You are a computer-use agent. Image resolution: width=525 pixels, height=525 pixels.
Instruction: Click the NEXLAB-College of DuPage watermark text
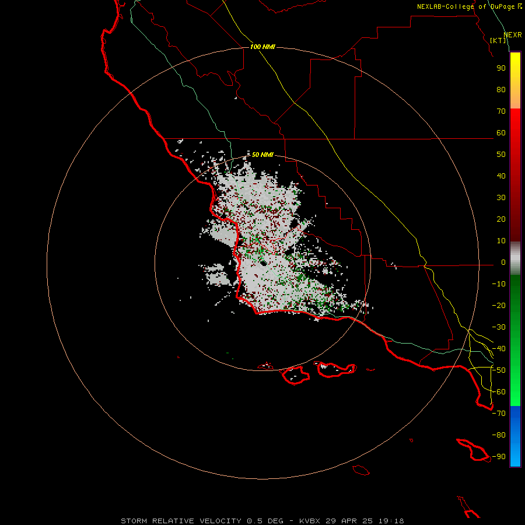(470, 6)
